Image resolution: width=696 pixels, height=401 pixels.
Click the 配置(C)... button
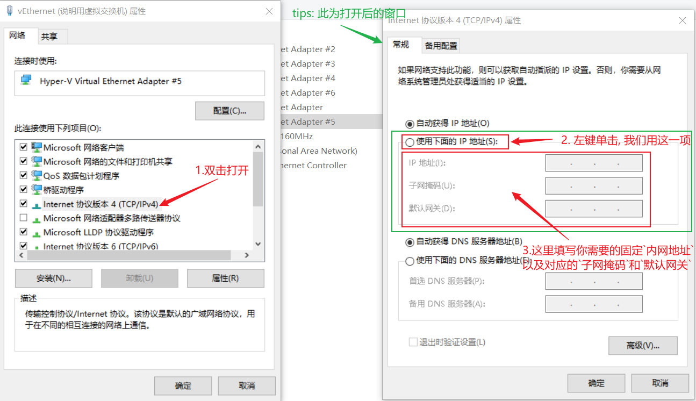tap(229, 111)
